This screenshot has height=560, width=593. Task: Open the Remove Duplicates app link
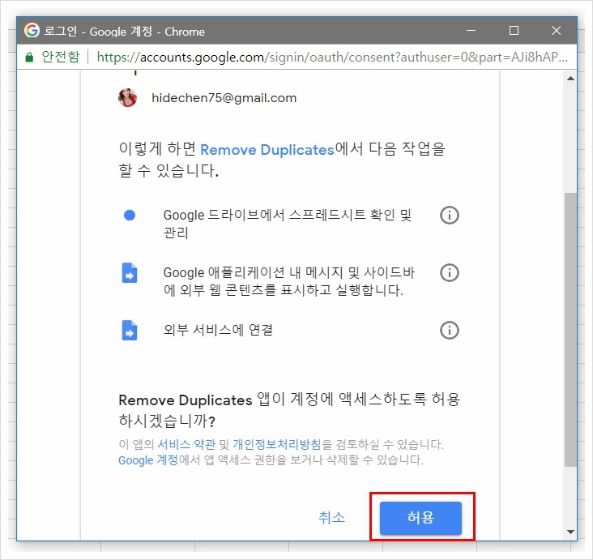pyautogui.click(x=267, y=149)
